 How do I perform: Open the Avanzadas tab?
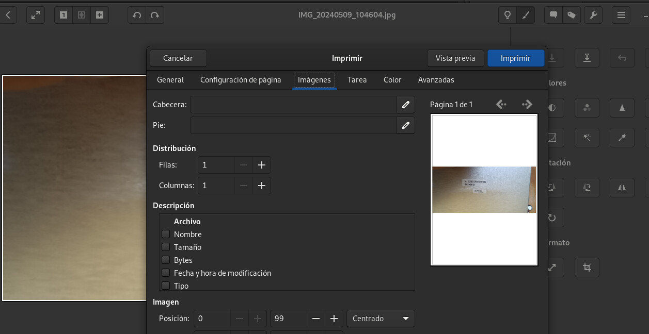(x=436, y=80)
